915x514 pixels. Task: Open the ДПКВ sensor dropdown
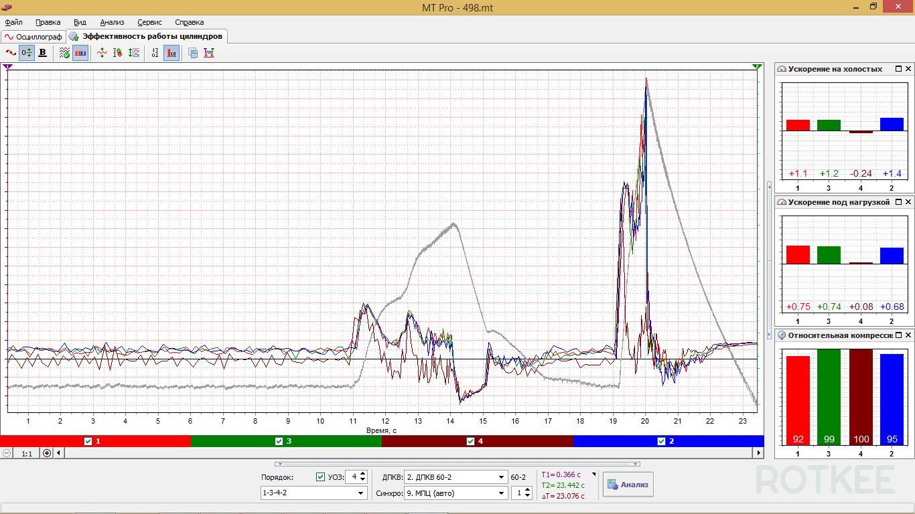(501, 477)
